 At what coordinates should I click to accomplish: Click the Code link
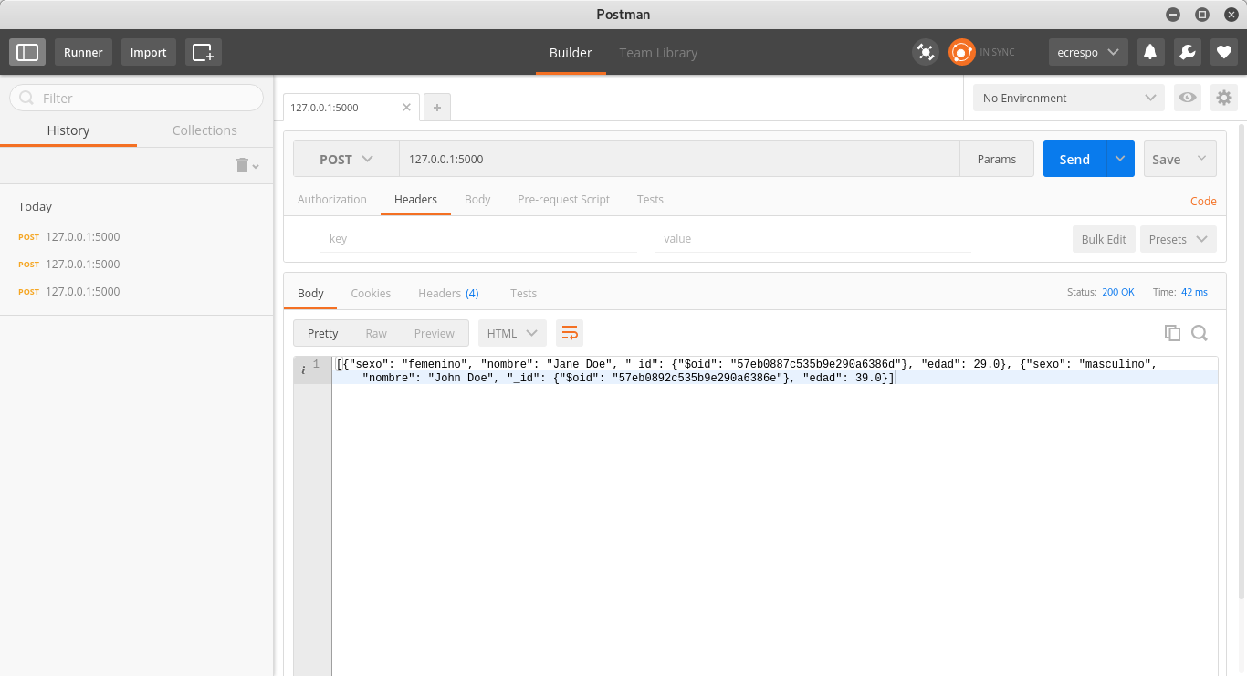pos(1202,201)
